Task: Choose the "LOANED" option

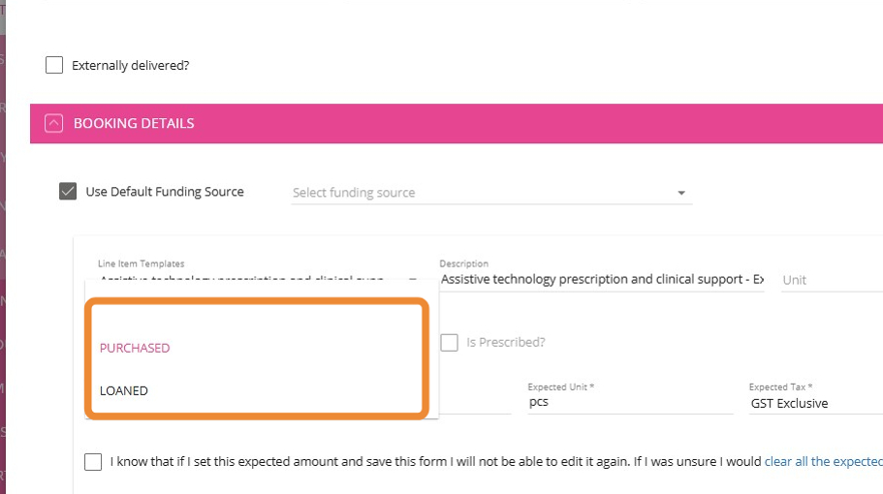Action: pos(124,390)
